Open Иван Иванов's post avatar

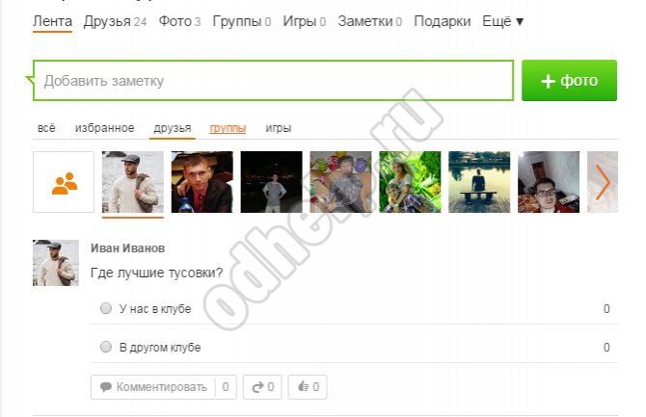[x=56, y=263]
